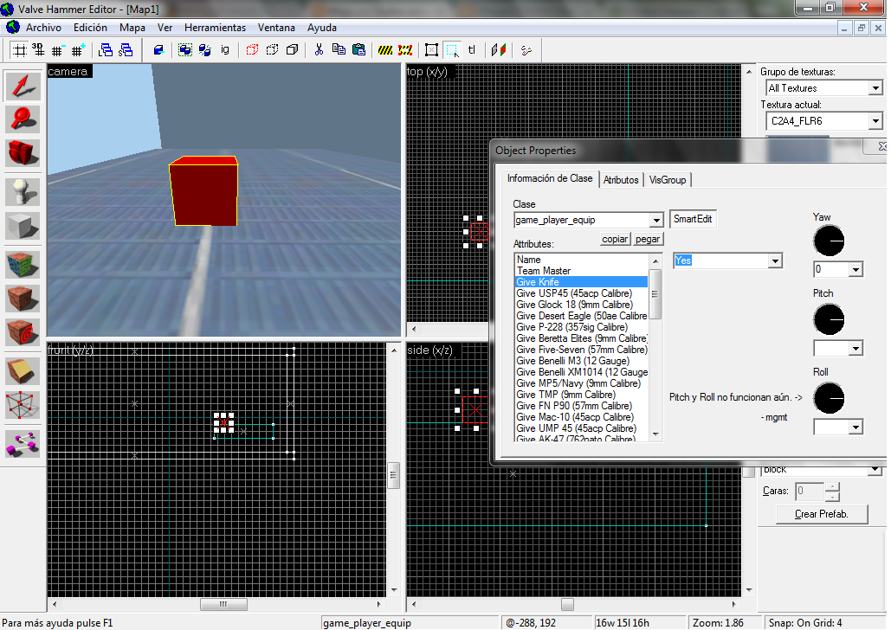Click the hide selected objects icon
The image size is (891, 630).
[252, 50]
